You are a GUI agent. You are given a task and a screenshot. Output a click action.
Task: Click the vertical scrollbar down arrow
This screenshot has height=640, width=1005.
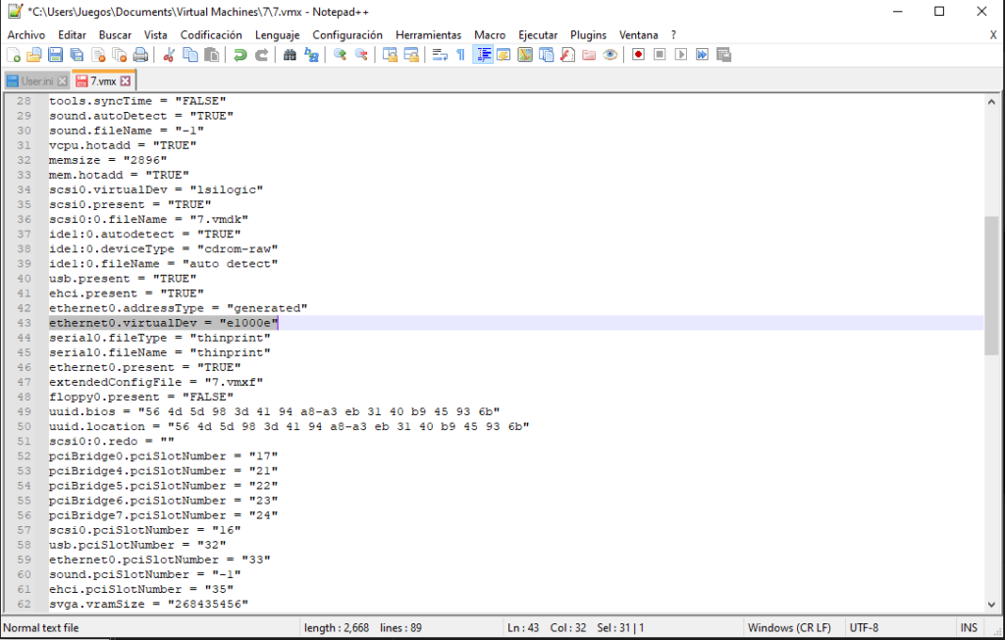[991, 604]
